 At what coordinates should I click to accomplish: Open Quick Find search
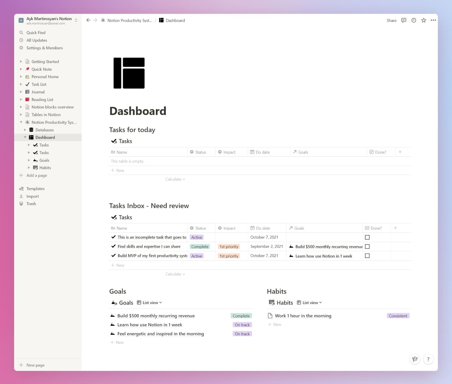point(36,32)
